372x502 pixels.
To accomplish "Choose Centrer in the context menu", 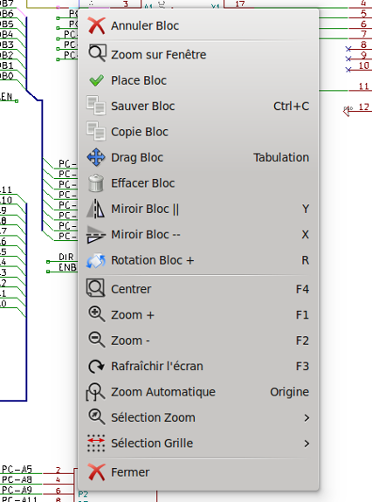I will [x=198, y=289].
